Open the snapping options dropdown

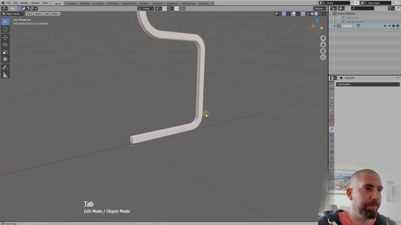point(170,8)
